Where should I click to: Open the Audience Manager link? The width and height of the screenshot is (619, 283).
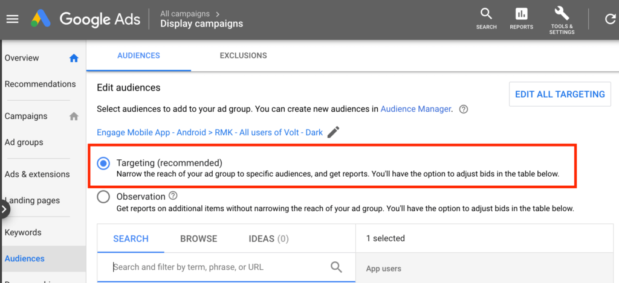point(415,109)
